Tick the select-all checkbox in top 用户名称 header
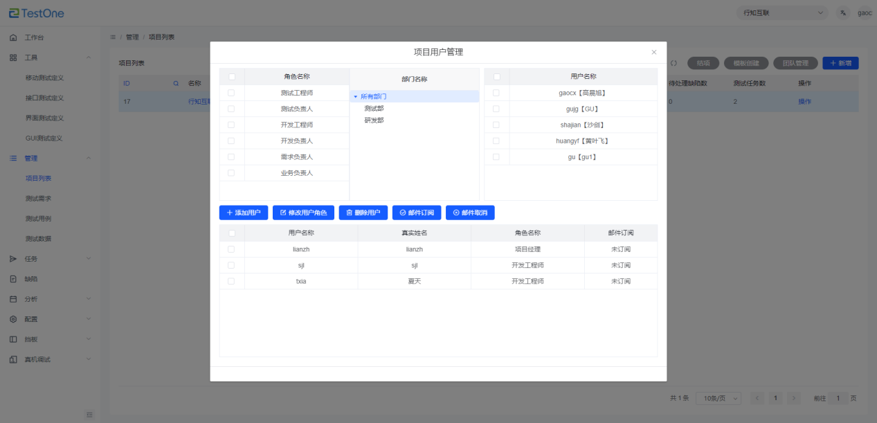Image resolution: width=877 pixels, height=423 pixels. (x=496, y=77)
